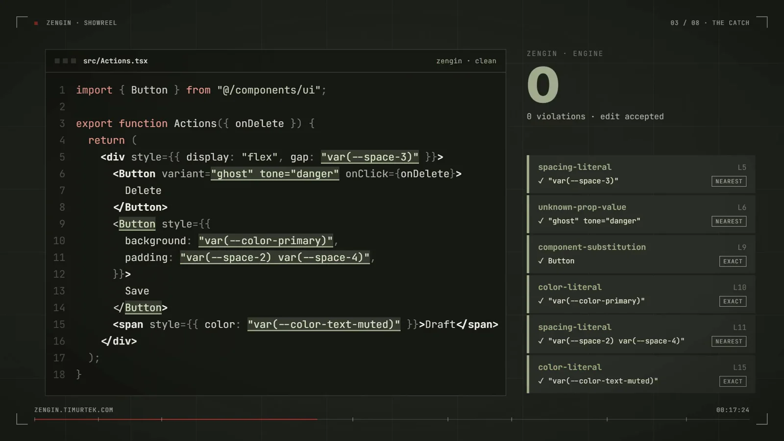Click the EXACT badge on the L15 card
The width and height of the screenshot is (784, 441).
[733, 381]
